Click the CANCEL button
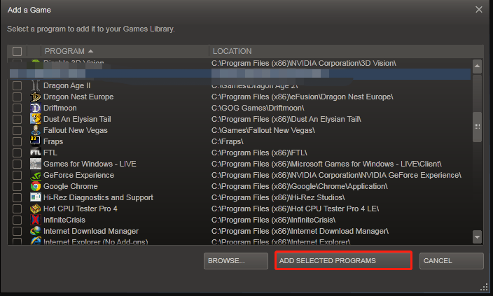 (452, 261)
